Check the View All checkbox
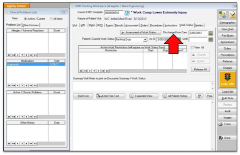Image resolution: width=240 pixels, height=155 pixels. pos(192,47)
